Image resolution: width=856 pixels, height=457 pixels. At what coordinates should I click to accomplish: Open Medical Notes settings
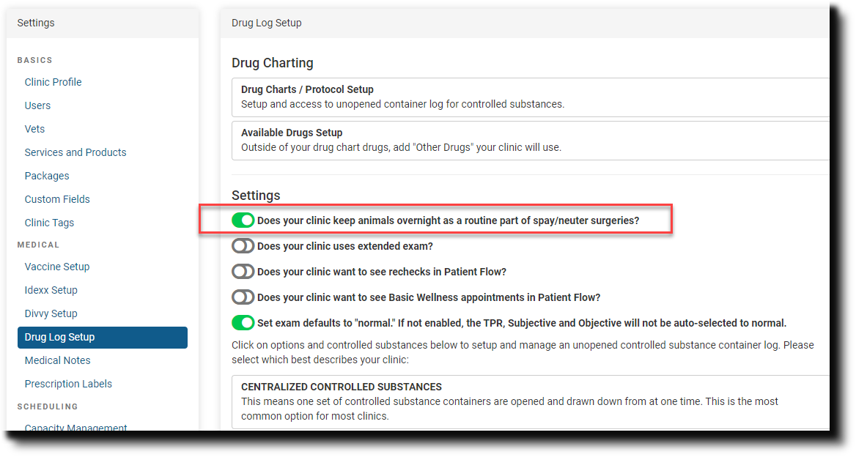pos(57,360)
